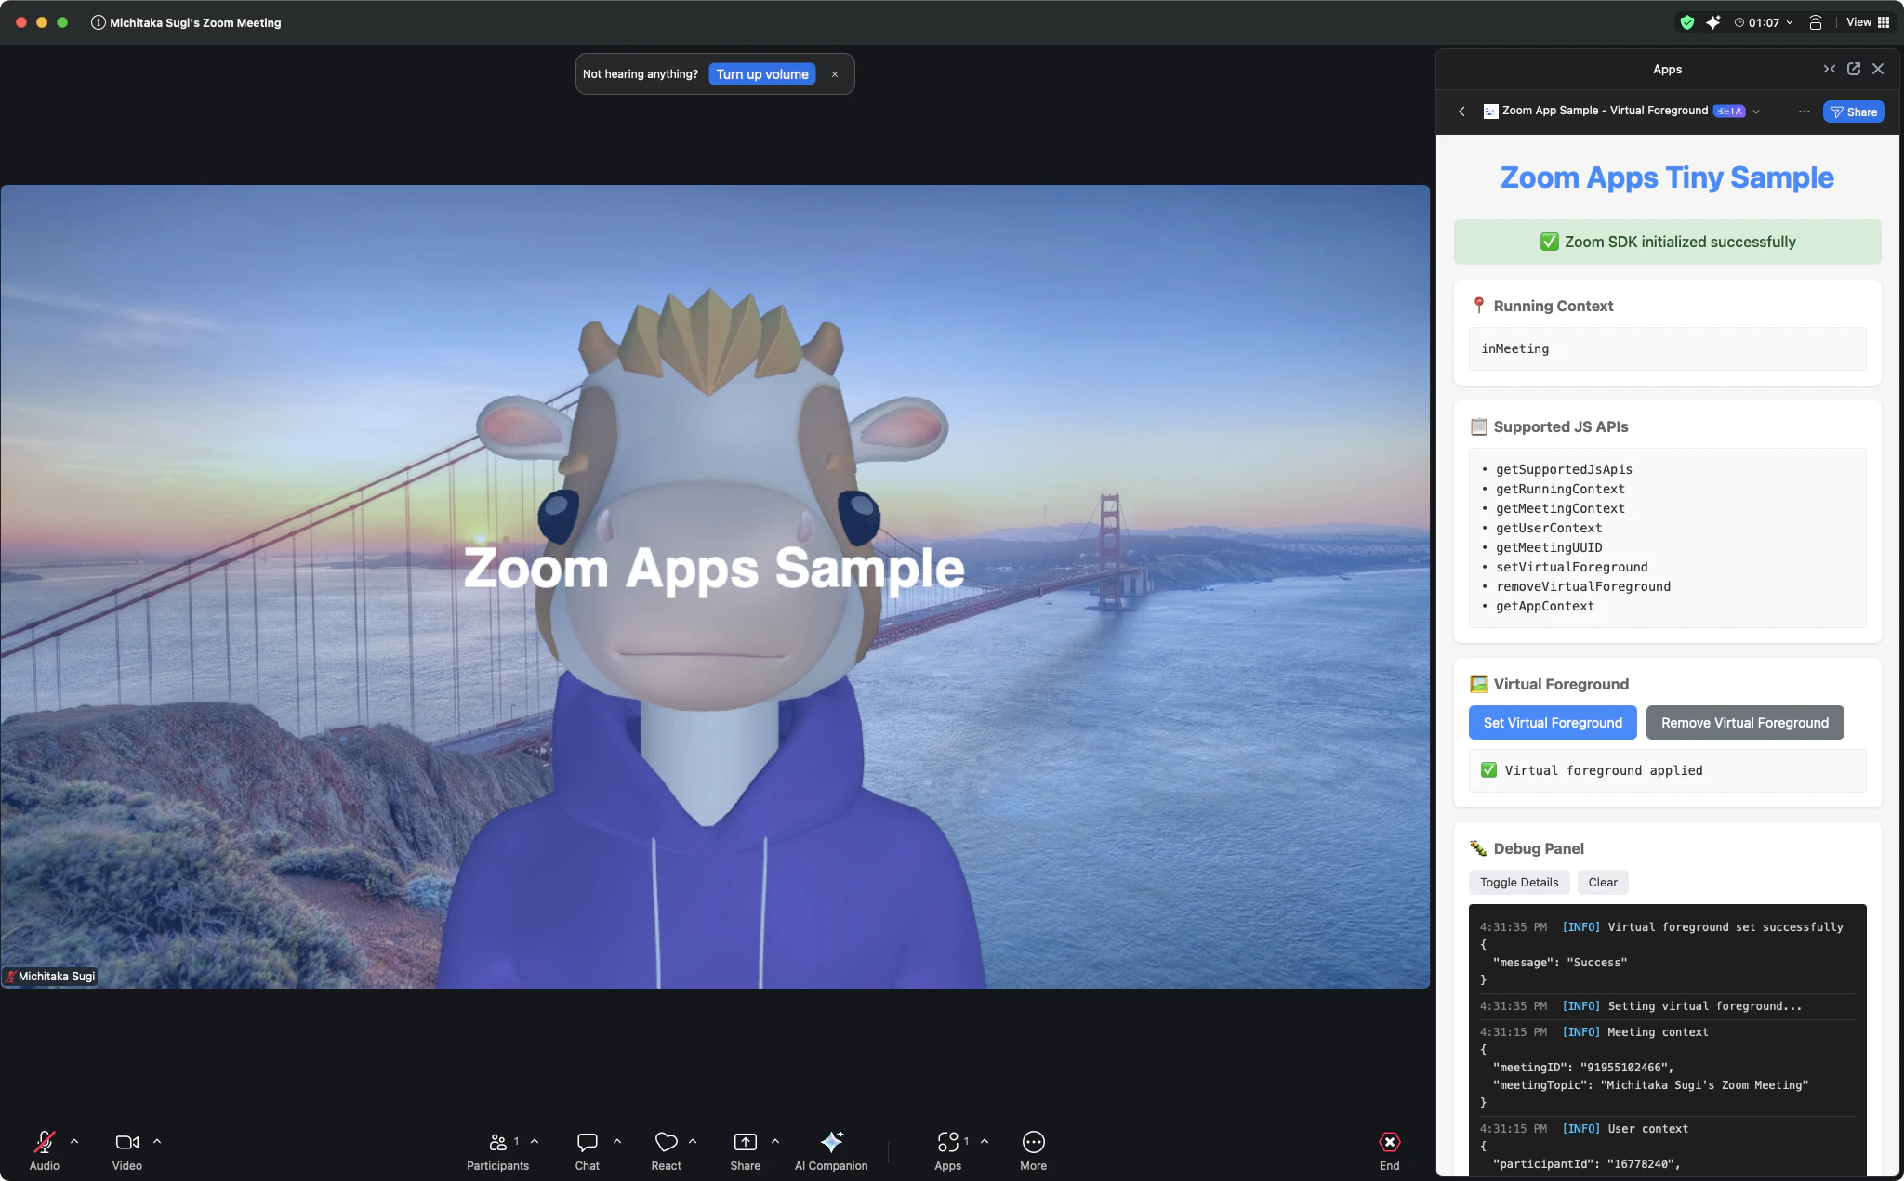
Task: Click setVirtualForeground in the API list
Action: tap(1571, 567)
